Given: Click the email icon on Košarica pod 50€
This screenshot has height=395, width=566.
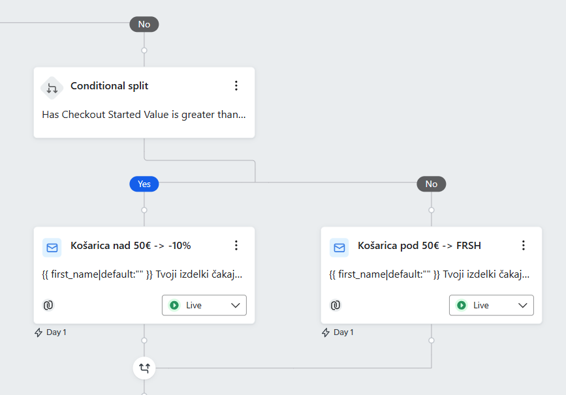Looking at the screenshot, I should [339, 247].
